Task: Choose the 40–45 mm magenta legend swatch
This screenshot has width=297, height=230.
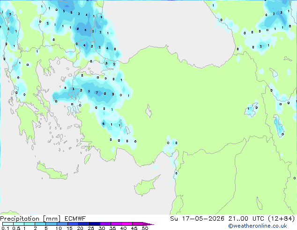Action: click(x=127, y=224)
